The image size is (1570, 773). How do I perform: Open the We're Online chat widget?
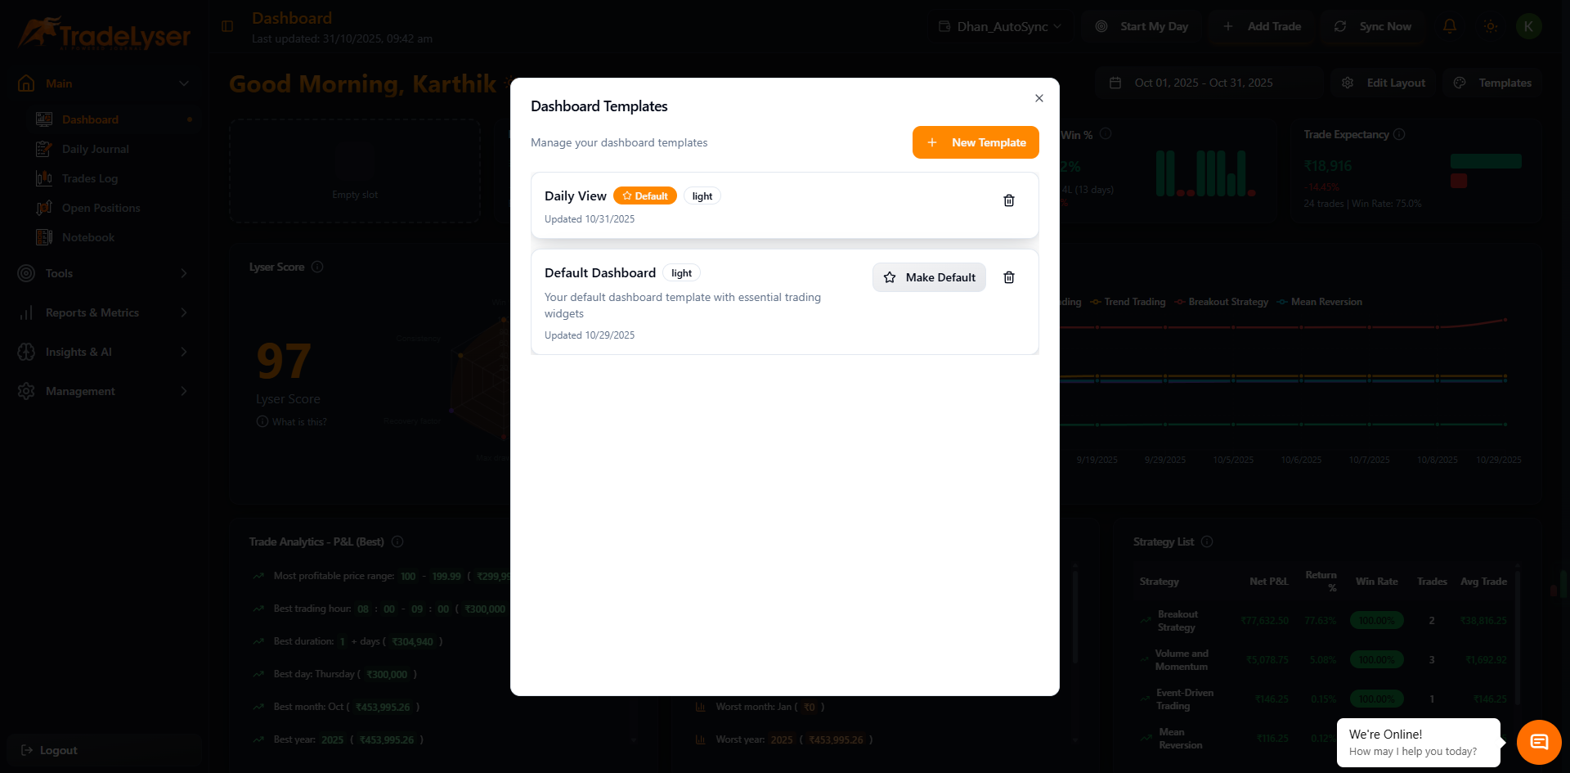[1538, 742]
